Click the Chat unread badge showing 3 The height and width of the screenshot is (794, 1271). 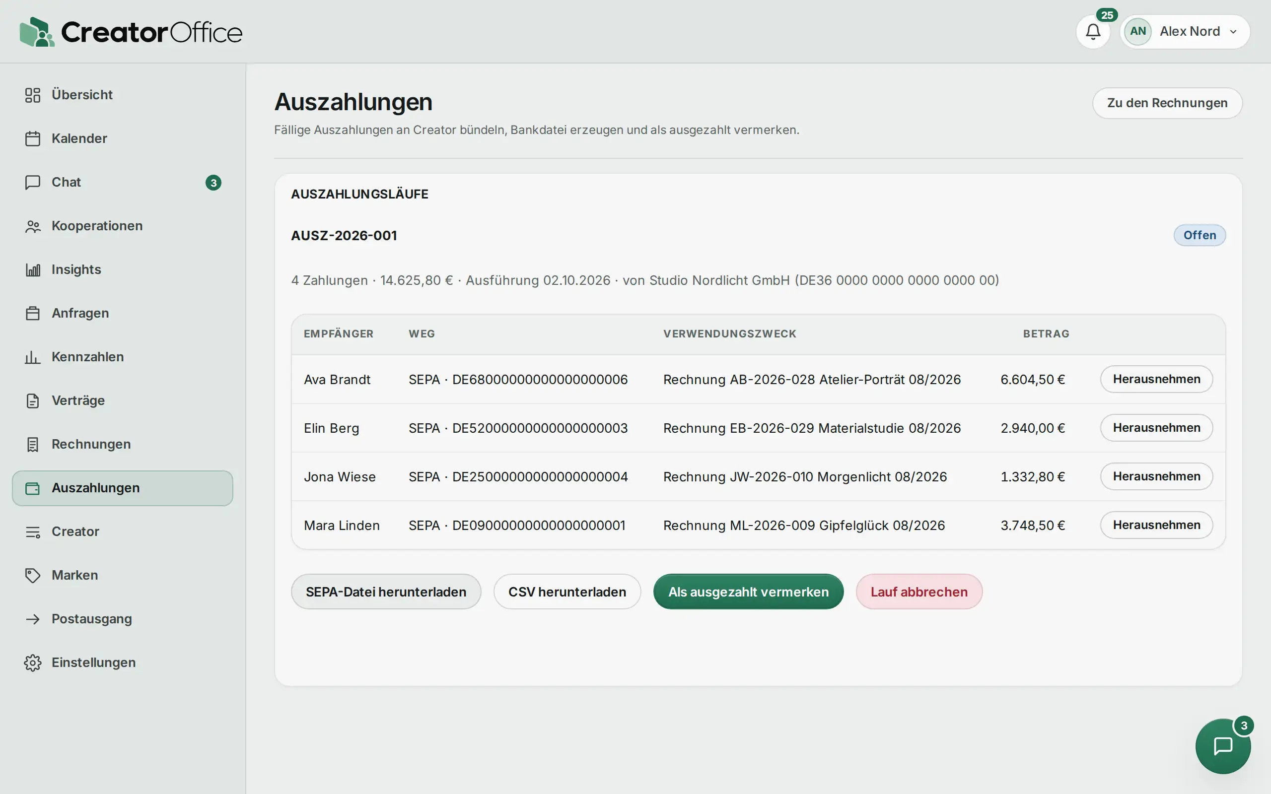coord(213,183)
